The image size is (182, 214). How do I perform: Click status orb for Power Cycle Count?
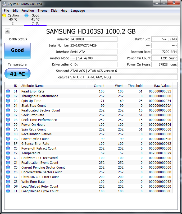8,139
